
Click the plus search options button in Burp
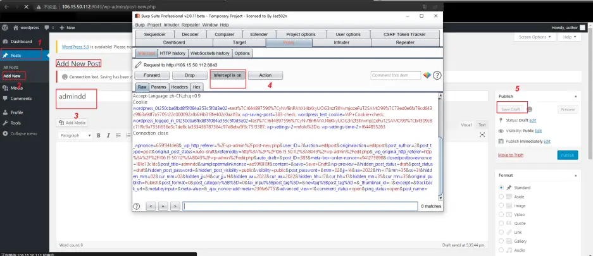(163, 206)
